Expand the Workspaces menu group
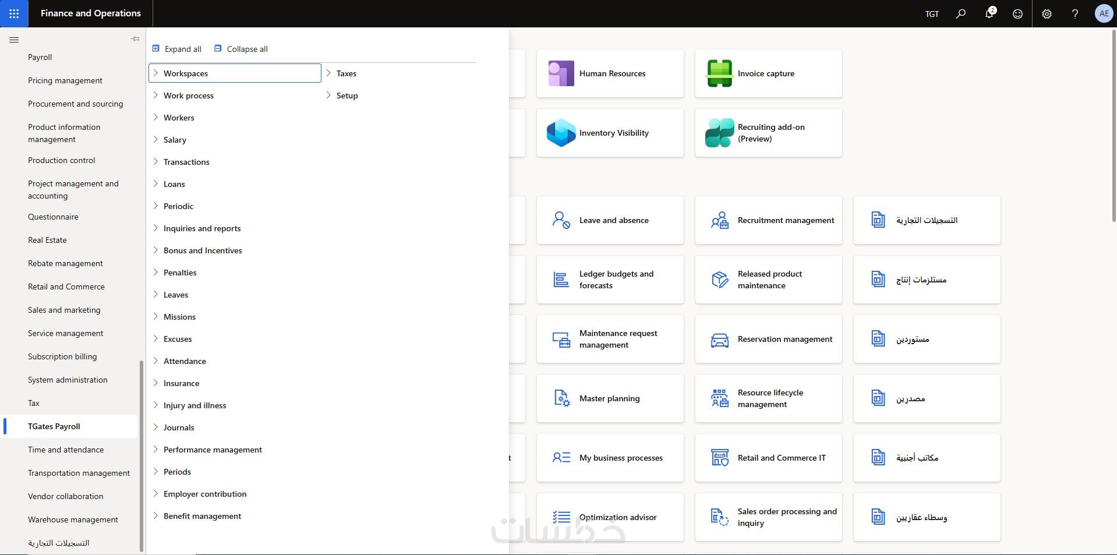 click(235, 73)
